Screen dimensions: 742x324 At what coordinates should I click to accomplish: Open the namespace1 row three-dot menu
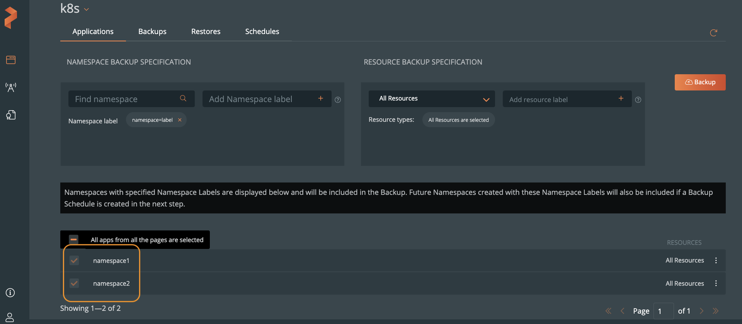[716, 261]
